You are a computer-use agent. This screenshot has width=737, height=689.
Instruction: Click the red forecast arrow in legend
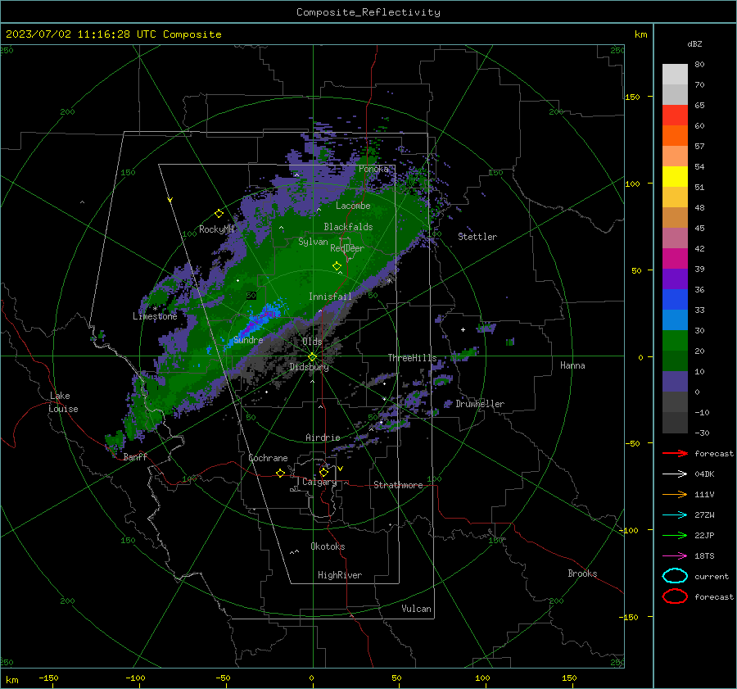[675, 453]
